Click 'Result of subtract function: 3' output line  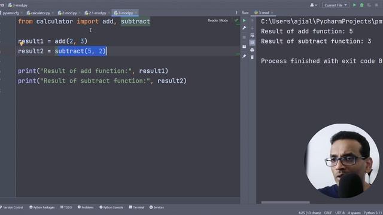pyautogui.click(x=316, y=41)
